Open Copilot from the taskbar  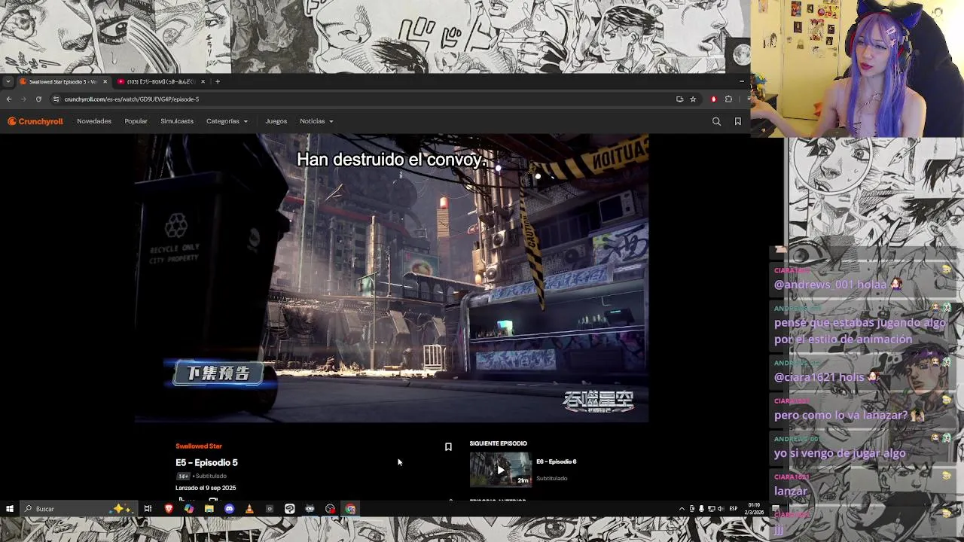(x=189, y=509)
